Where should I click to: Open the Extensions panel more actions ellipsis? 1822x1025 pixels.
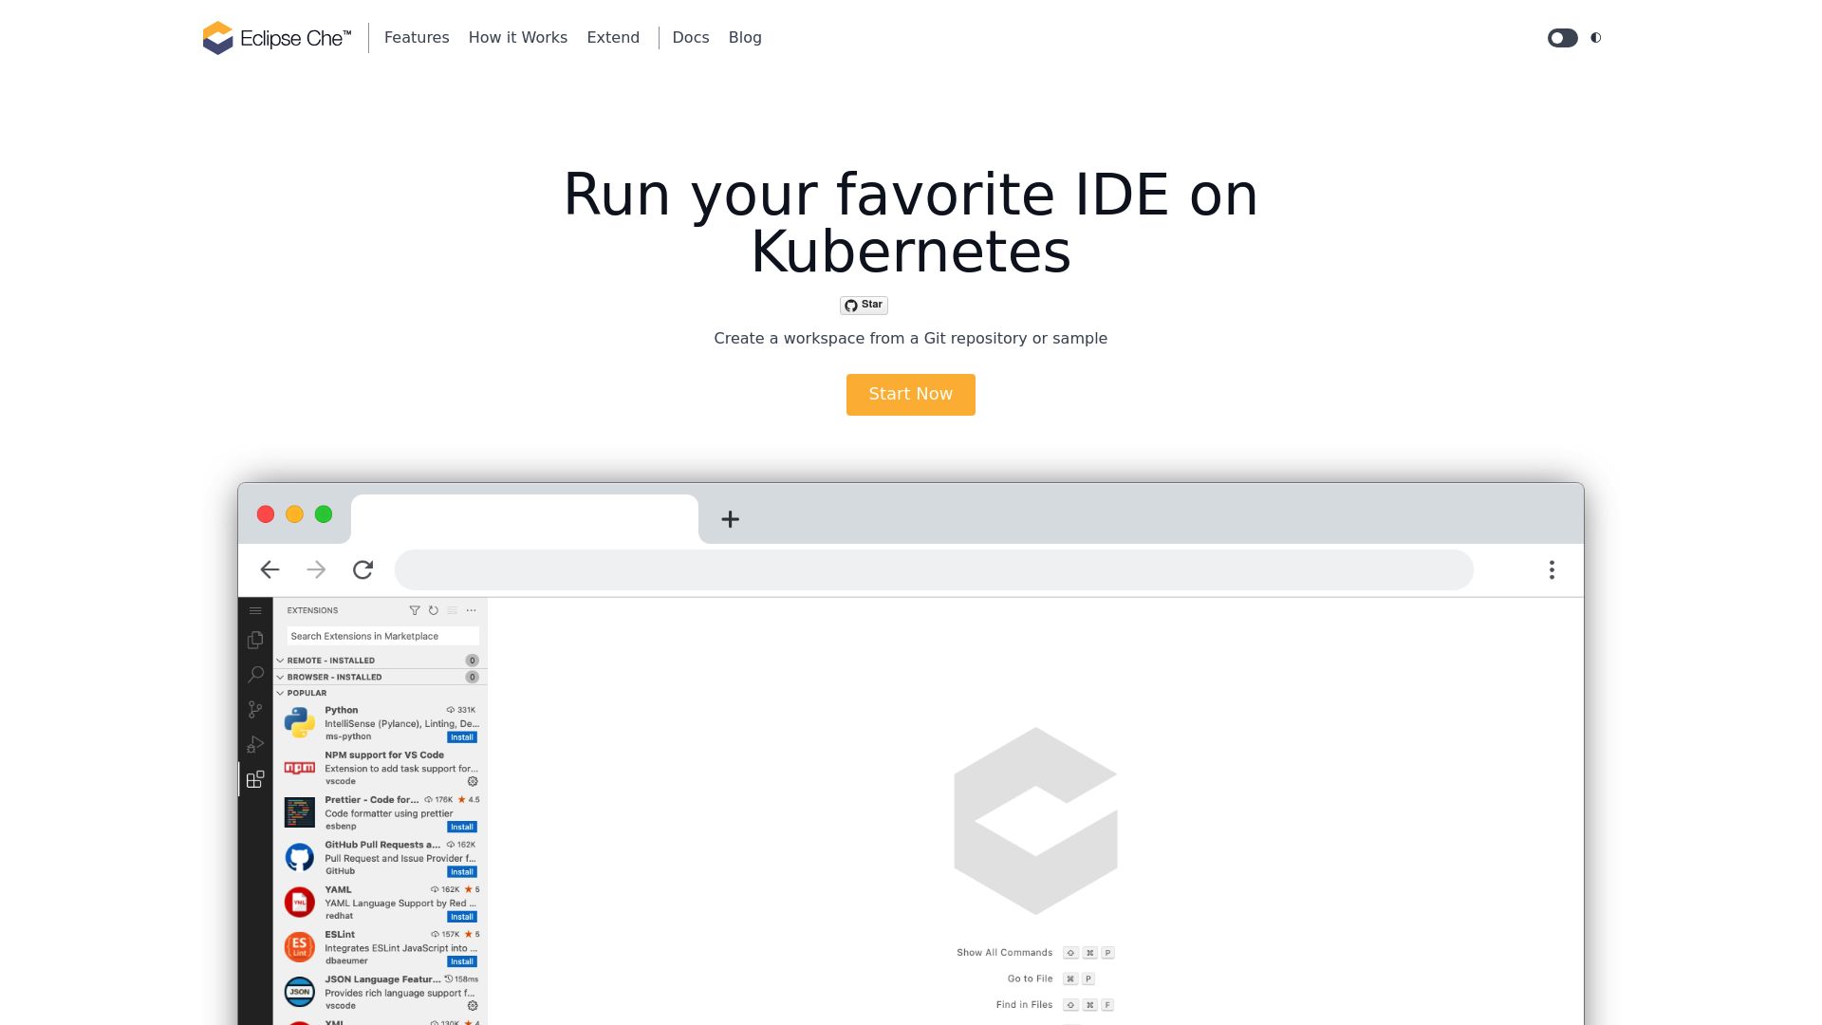point(472,610)
